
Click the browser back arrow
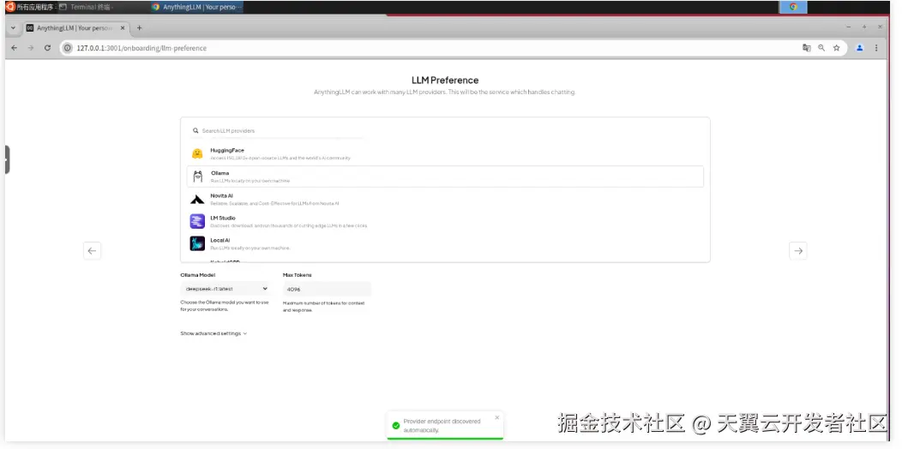pos(15,48)
